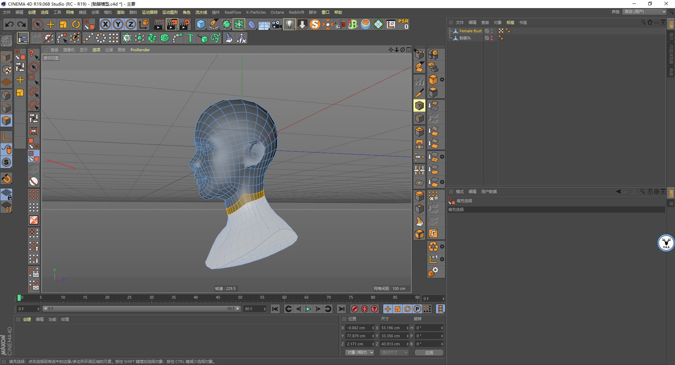Open the 界面 layout dropdown 启动 (用户)
The height and width of the screenshot is (365, 675).
644,12
